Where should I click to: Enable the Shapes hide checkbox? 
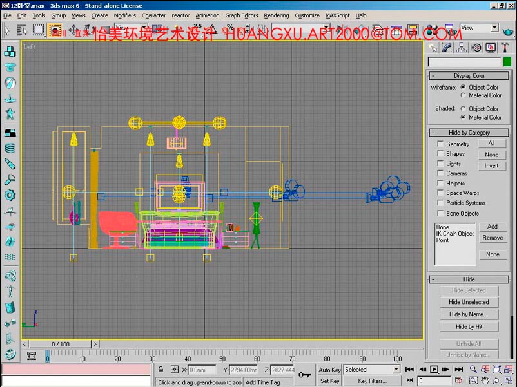pos(440,153)
